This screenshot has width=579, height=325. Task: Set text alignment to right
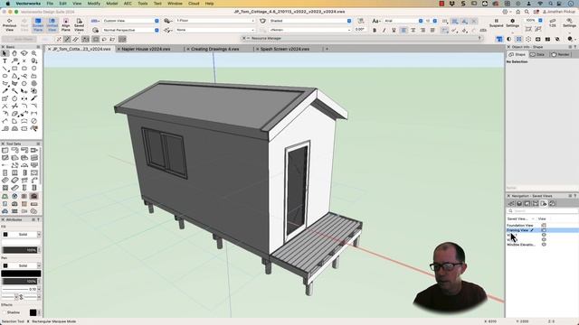[x=422, y=30]
